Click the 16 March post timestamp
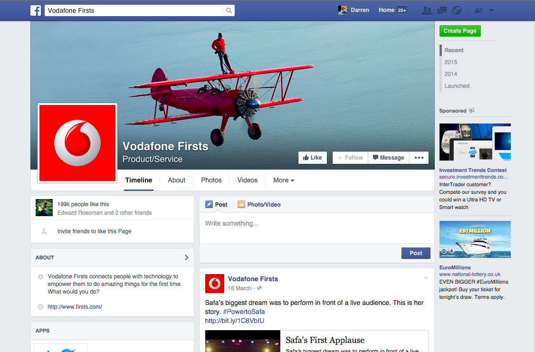The height and width of the screenshot is (352, 535). point(239,288)
